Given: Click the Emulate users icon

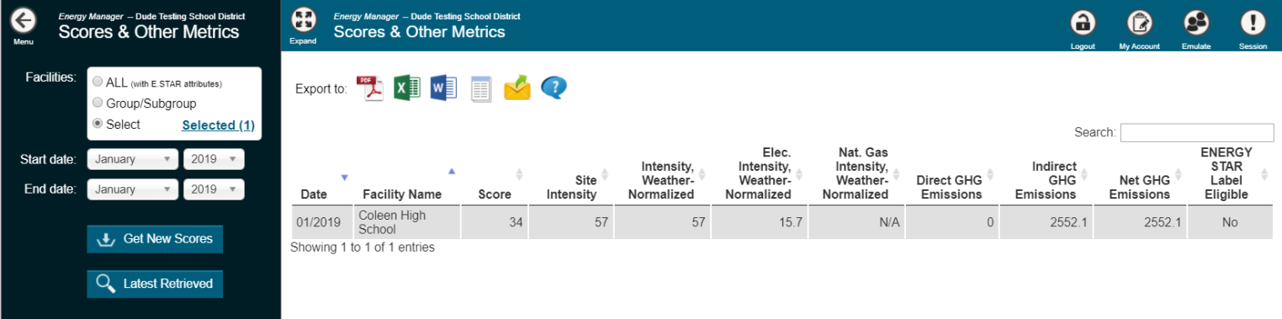Looking at the screenshot, I should click(1196, 23).
